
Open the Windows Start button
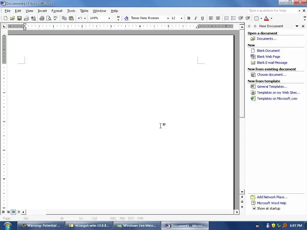[x=7, y=226]
